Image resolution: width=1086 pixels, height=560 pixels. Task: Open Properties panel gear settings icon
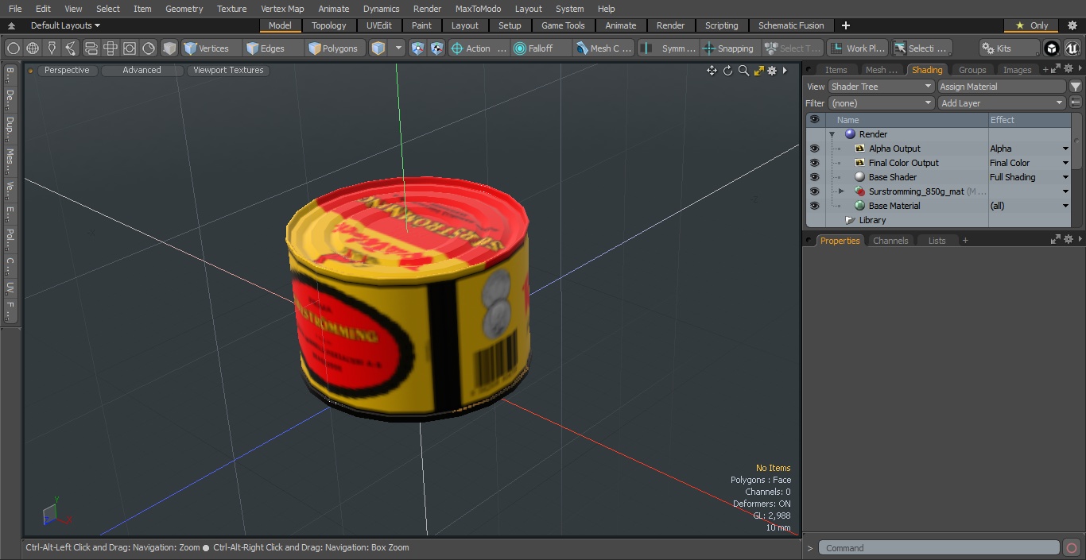click(x=1069, y=241)
